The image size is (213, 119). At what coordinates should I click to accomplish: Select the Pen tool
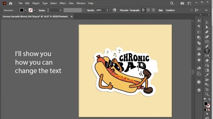pyautogui.click(x=207, y=32)
